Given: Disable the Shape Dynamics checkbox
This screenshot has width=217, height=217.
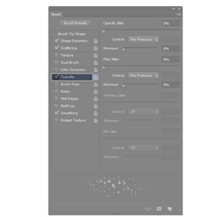Looking at the screenshot, I should coord(56,41).
